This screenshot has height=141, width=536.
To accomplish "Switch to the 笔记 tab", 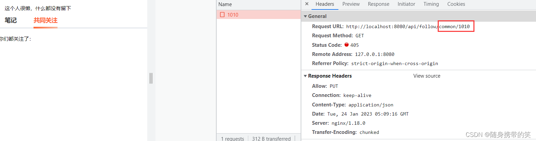I will (x=11, y=20).
